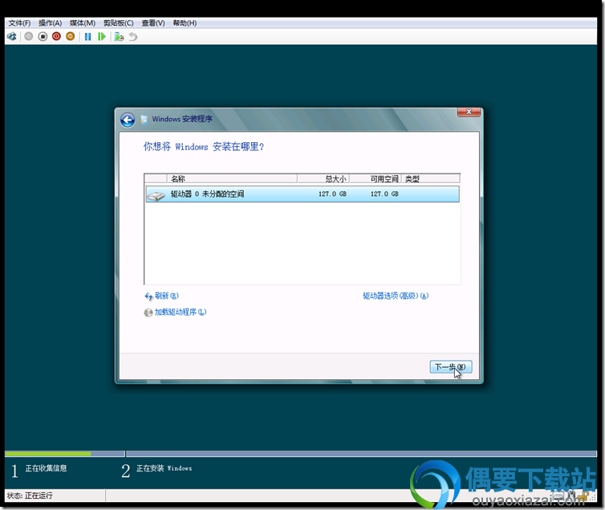Click the Turn Off (black square) icon
Image resolution: width=605 pixels, height=510 pixels.
pyautogui.click(x=43, y=36)
